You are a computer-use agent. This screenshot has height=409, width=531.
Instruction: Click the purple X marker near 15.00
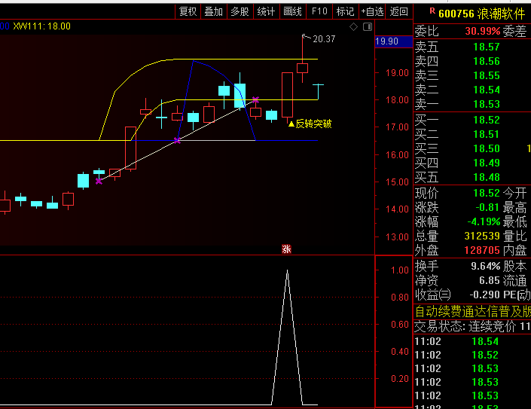(99, 181)
